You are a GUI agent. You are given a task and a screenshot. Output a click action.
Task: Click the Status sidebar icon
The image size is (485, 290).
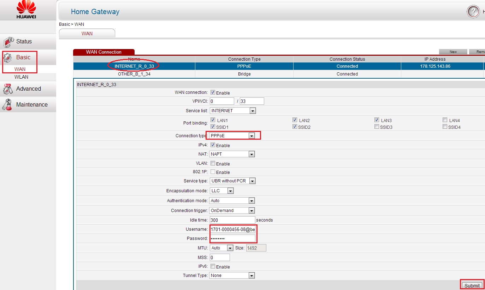tap(8, 42)
